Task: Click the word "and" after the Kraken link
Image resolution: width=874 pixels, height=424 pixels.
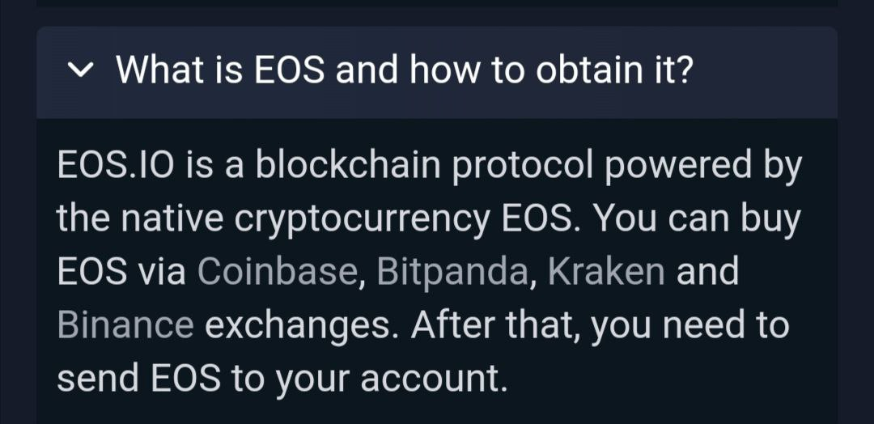Action: (x=707, y=272)
